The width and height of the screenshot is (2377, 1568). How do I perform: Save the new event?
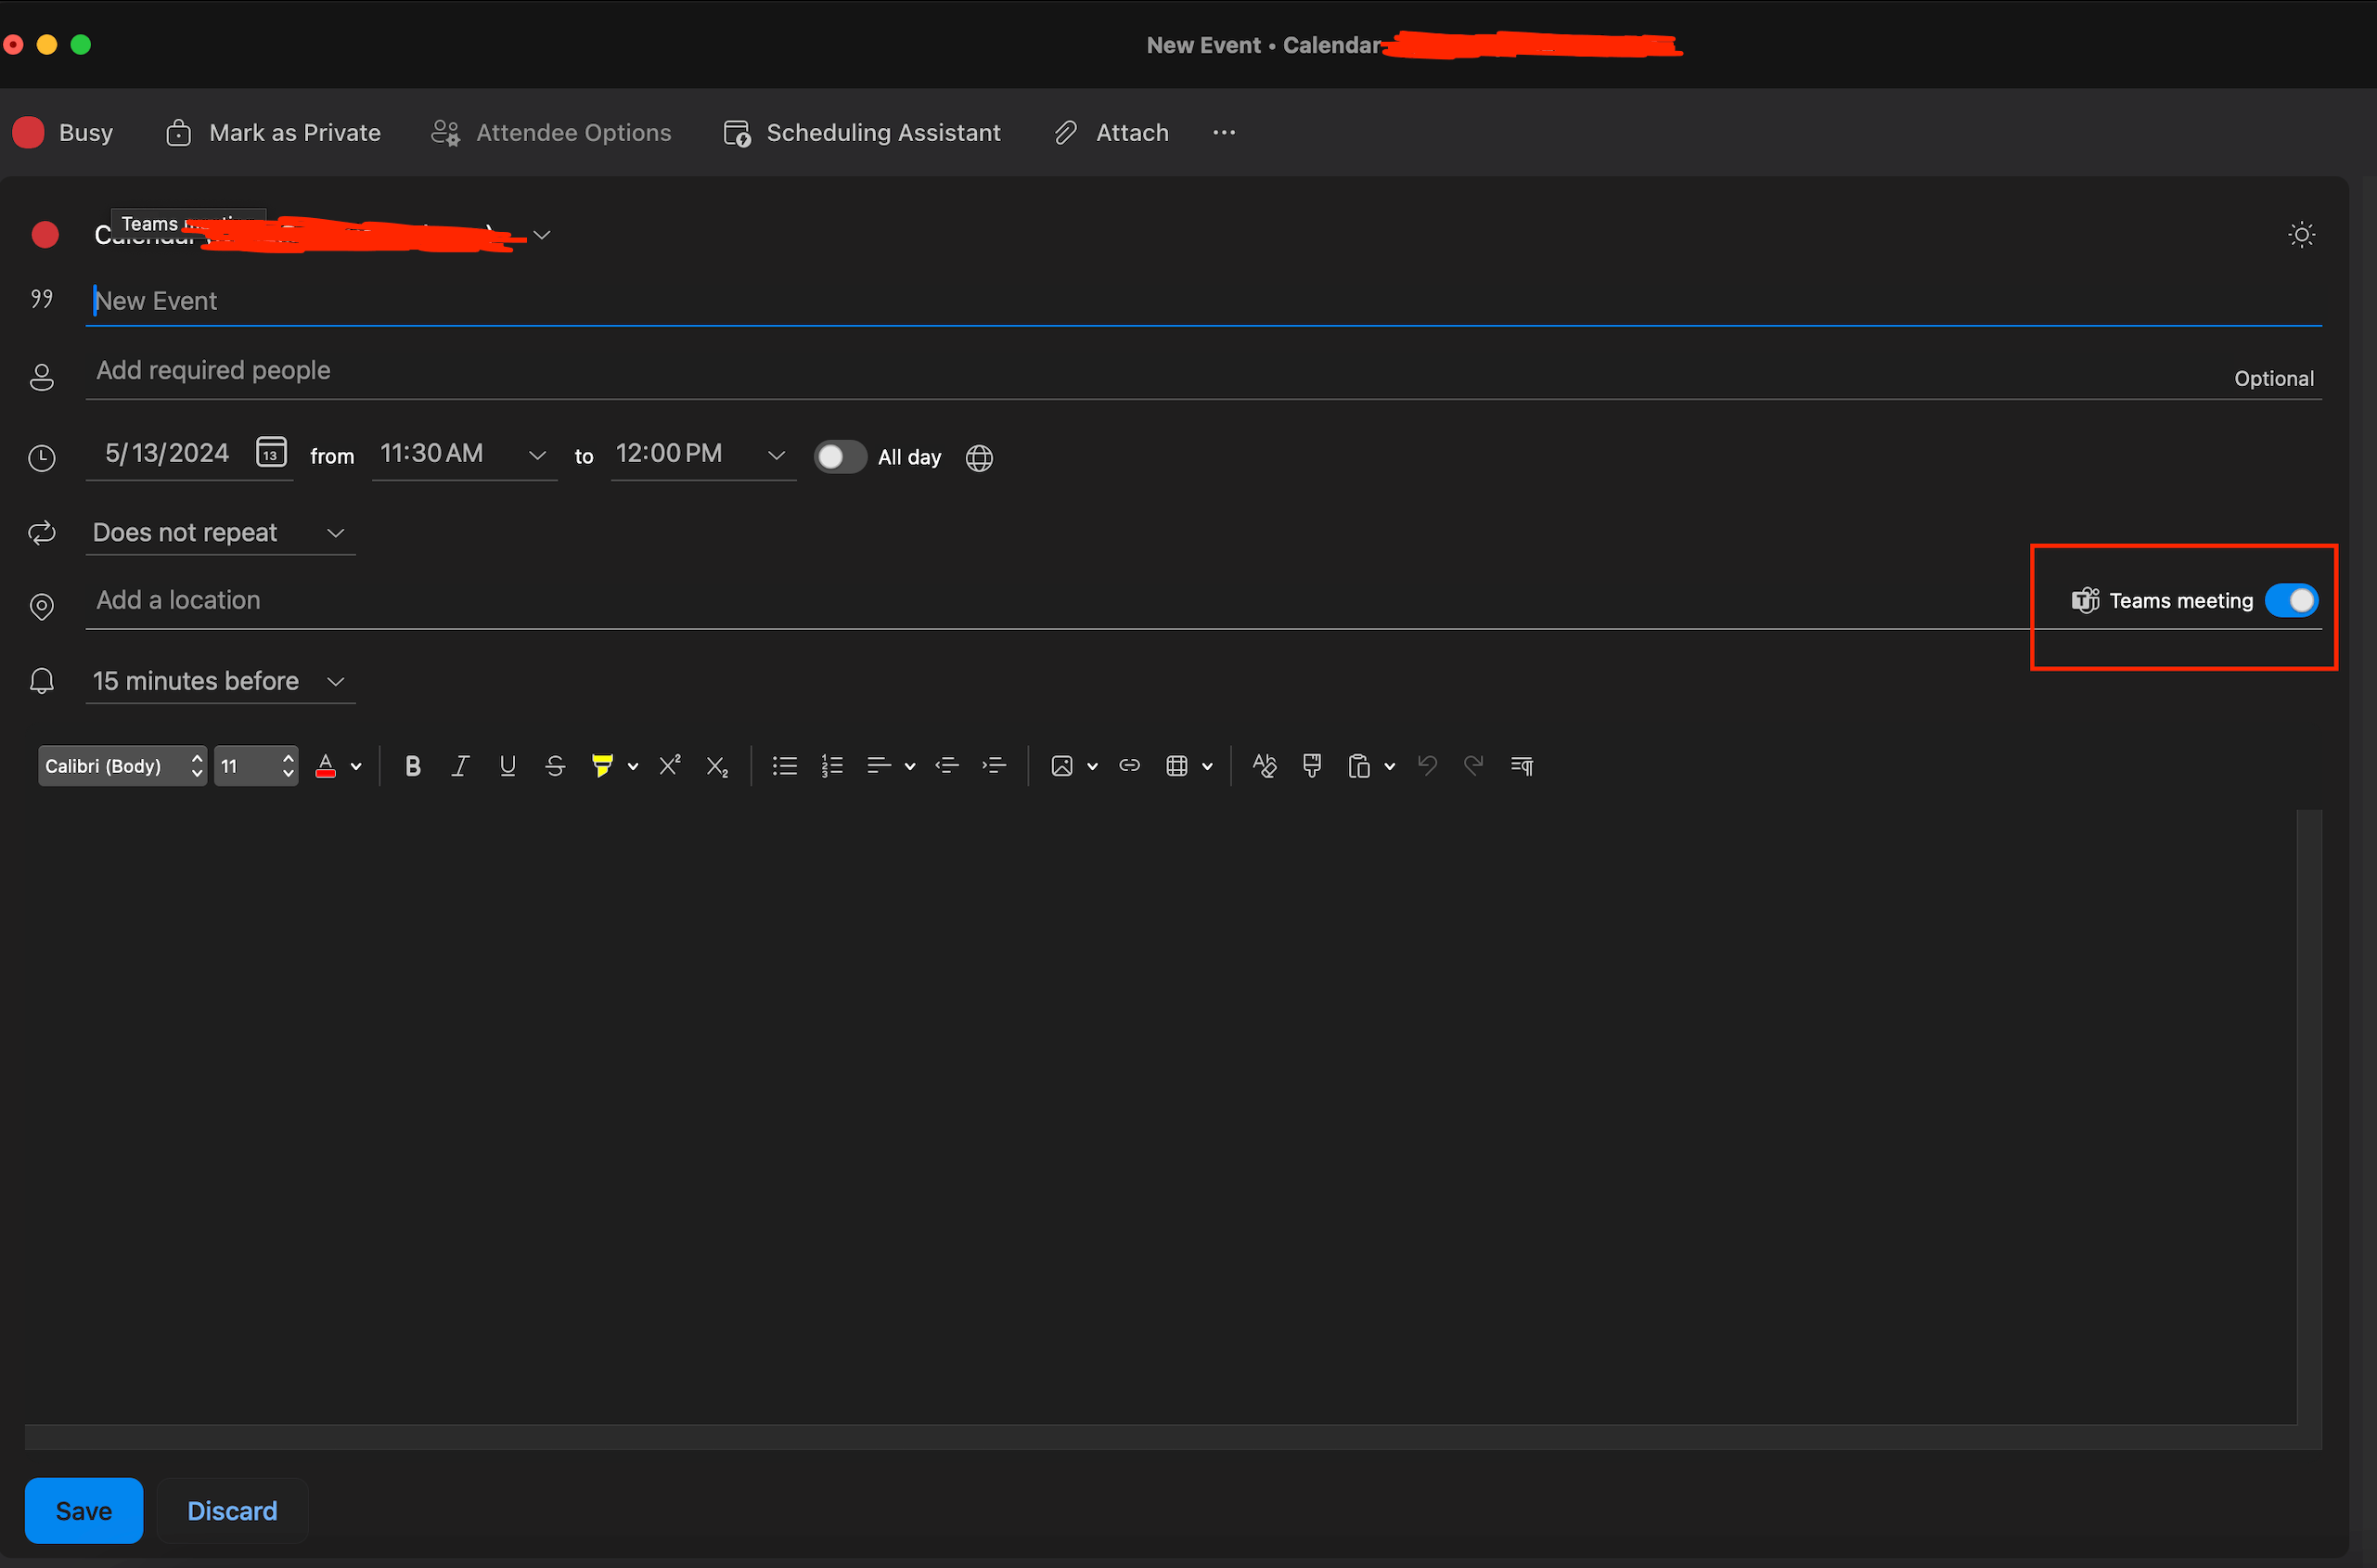click(83, 1511)
